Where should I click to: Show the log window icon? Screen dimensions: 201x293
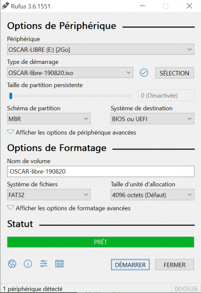pos(59,264)
